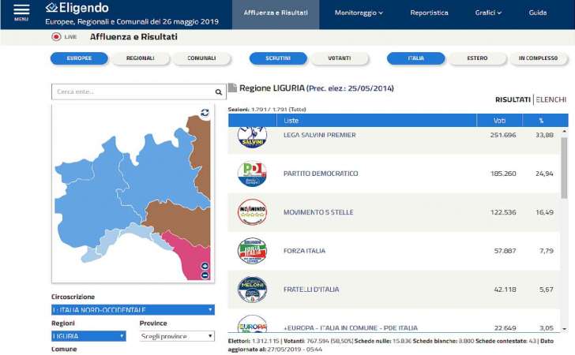Select the IN COMPLESSO scope toggle
575x355 pixels.
[x=538, y=58]
